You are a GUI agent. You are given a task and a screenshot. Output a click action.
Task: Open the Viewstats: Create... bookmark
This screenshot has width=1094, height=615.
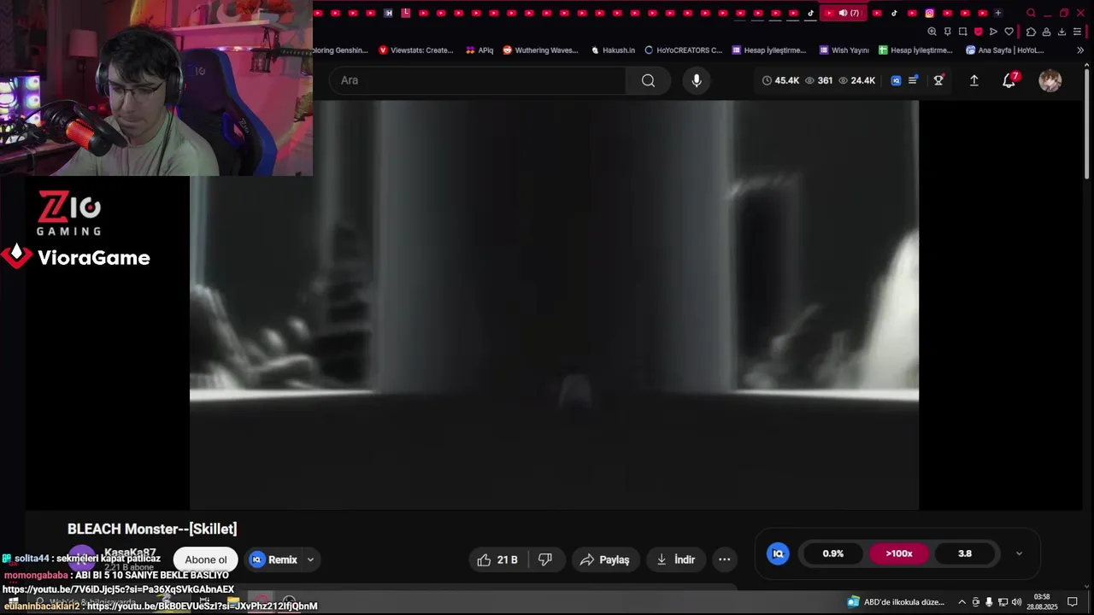416,50
